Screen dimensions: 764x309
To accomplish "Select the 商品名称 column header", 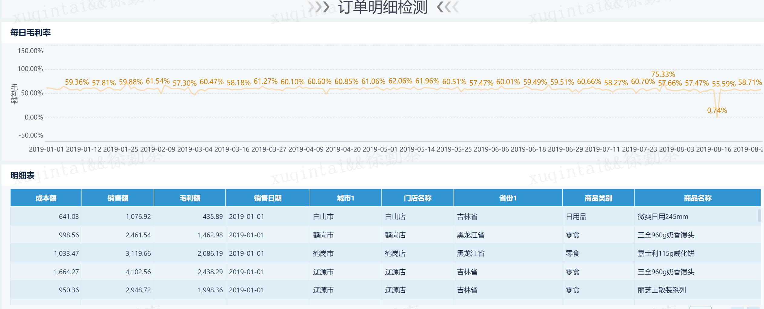I will [x=697, y=198].
